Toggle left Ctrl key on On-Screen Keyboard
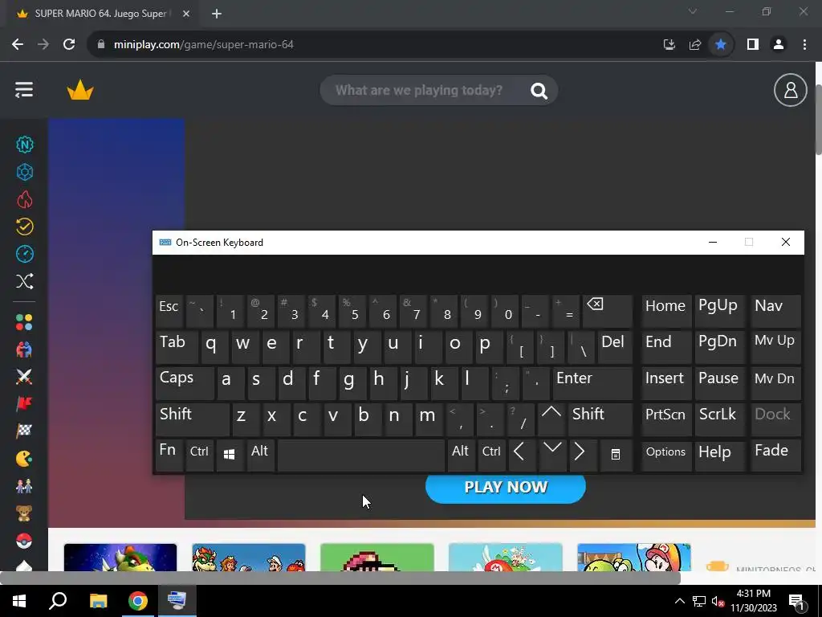The height and width of the screenshot is (617, 822). (199, 455)
